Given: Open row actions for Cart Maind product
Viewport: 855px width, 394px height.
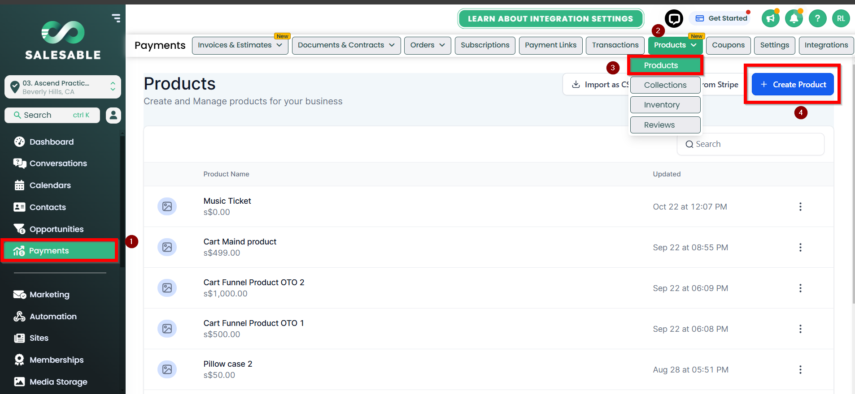Looking at the screenshot, I should [x=800, y=247].
